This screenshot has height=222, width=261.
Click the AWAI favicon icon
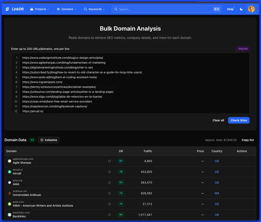(x=10, y=204)
